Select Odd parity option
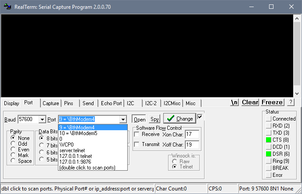302x194 pixels. click(13, 143)
